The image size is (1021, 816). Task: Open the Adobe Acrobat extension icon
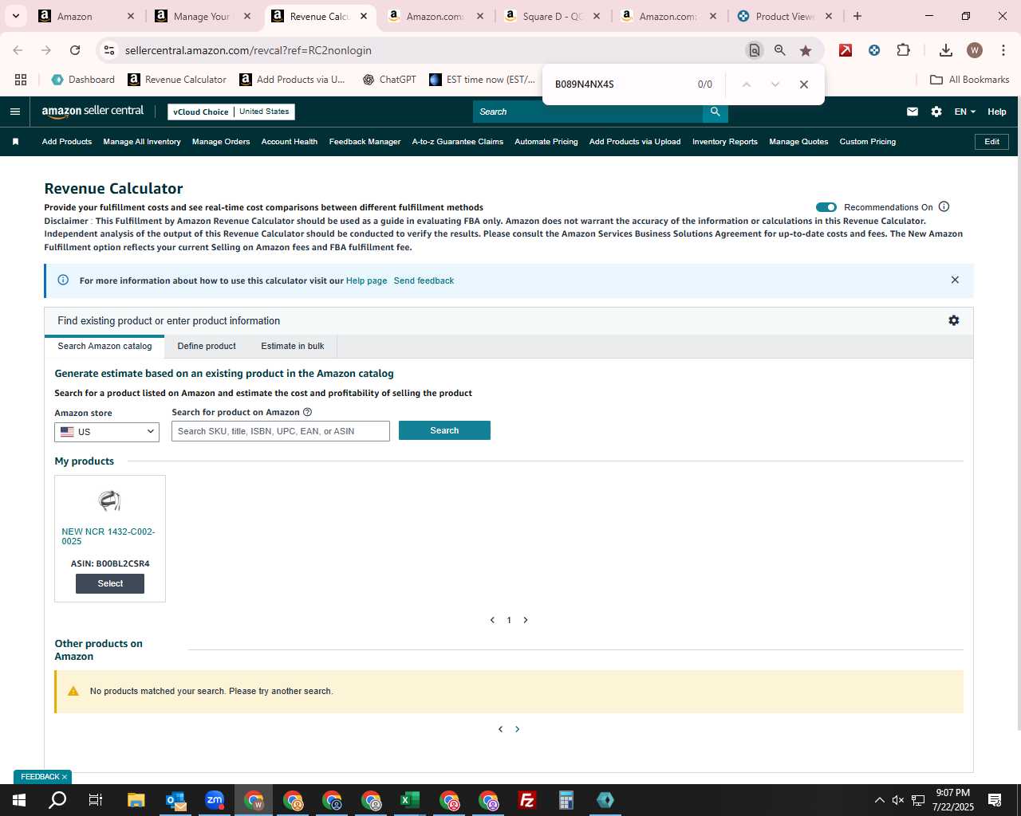846,50
